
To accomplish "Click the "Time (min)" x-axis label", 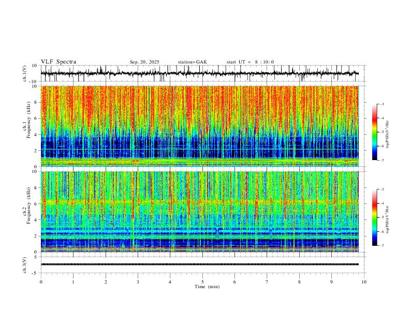I will tap(207, 287).
